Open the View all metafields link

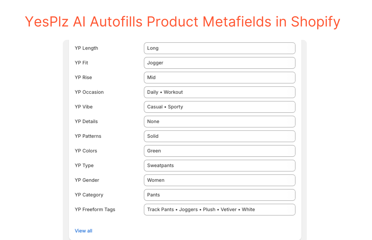(83, 230)
